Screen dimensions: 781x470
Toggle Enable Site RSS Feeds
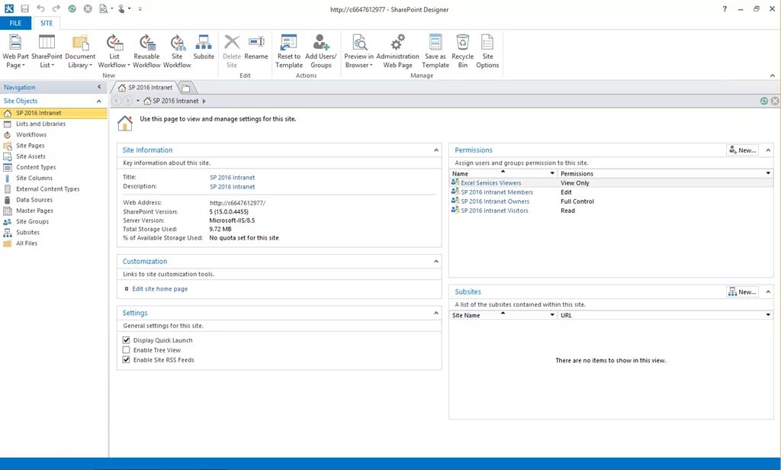coord(126,359)
